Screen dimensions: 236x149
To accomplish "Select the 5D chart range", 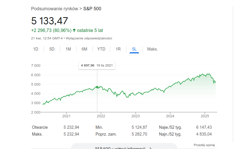I will coord(52,49).
